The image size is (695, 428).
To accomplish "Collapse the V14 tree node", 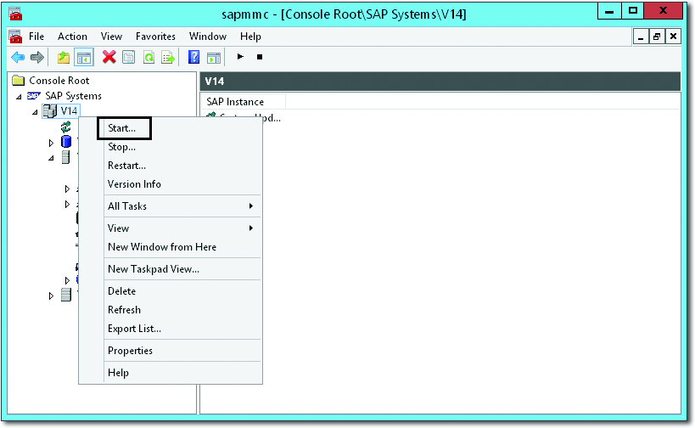I will pos(35,112).
